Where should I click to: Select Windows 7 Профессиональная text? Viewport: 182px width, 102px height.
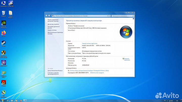[76, 26]
